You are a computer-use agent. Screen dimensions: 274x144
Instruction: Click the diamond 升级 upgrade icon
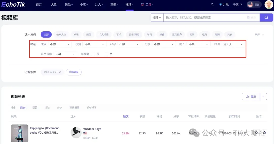point(220,5)
